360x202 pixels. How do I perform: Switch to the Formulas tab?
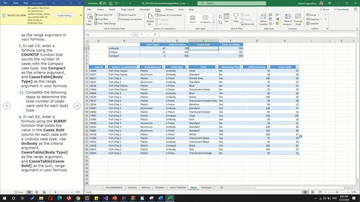(x=145, y=10)
